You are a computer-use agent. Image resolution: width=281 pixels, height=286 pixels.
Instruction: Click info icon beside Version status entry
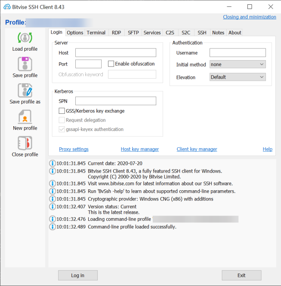(52, 207)
